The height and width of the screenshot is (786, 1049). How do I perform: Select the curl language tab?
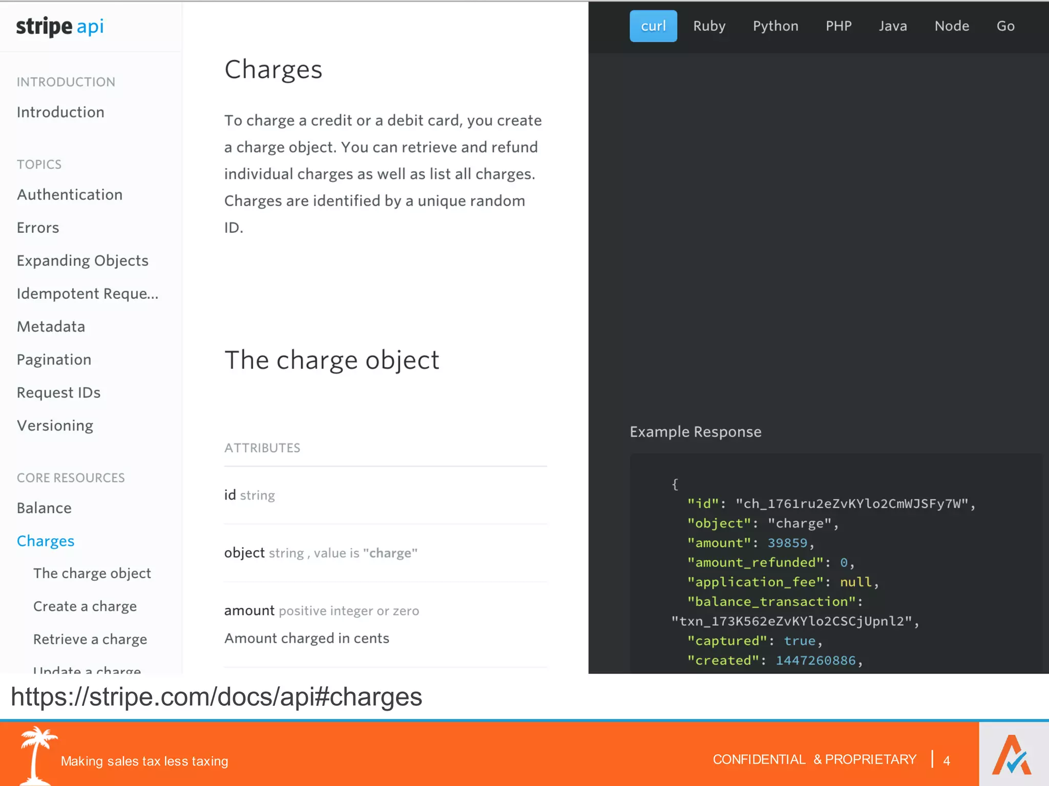[653, 26]
